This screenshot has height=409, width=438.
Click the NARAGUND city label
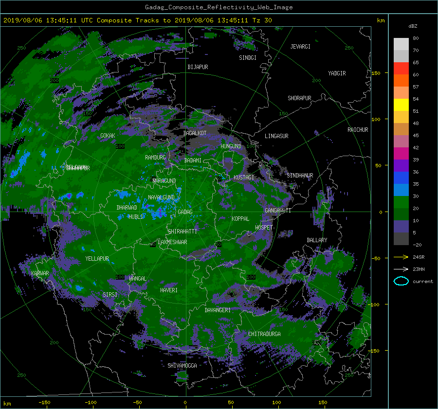[164, 181]
